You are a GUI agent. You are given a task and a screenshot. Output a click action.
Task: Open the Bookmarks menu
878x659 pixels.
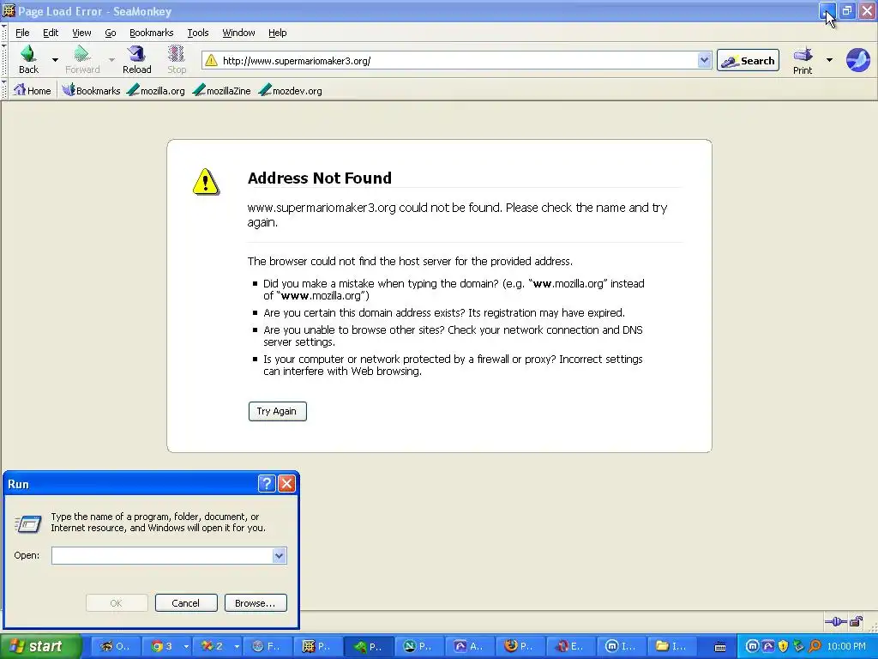[151, 33]
